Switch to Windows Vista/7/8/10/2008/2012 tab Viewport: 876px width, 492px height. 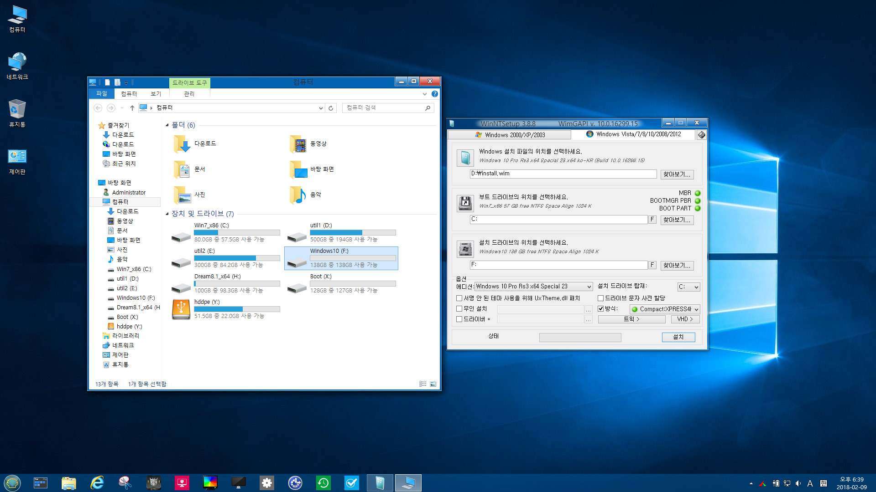[634, 134]
